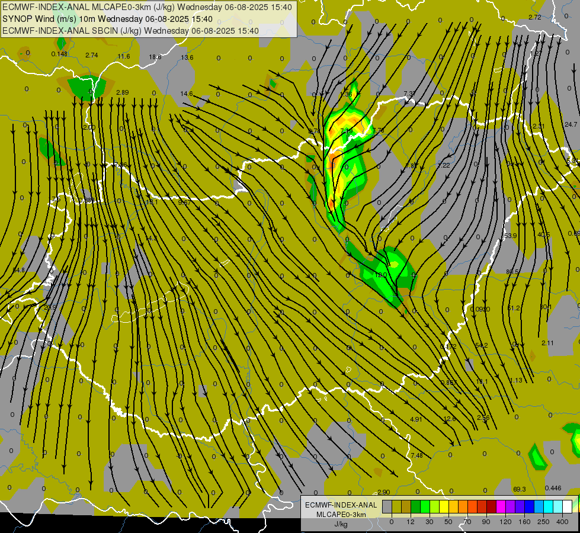Click the violet legend swatch left of 160
580x533 pixels.
(x=520, y=507)
